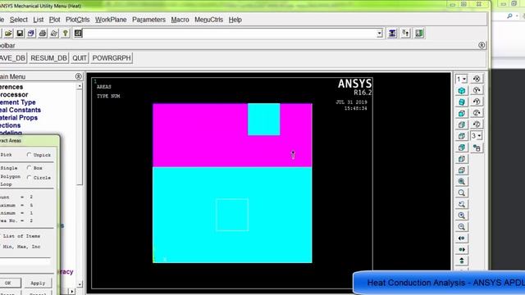The image size is (525, 295).
Task: Open the Report Generator icon
Action: pos(54,33)
